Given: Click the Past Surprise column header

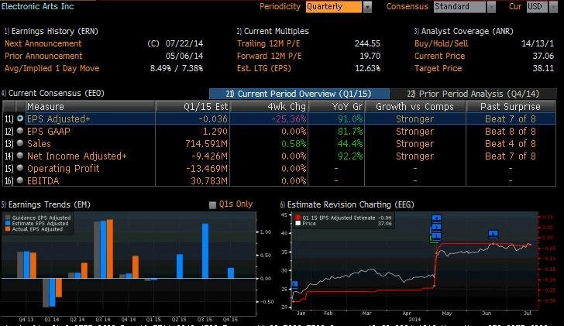Looking at the screenshot, I should tap(511, 106).
